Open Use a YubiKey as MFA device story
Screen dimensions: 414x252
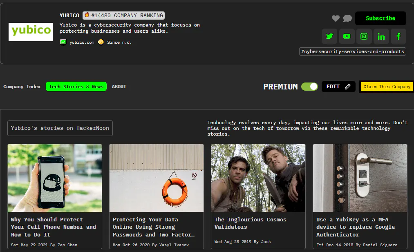click(x=356, y=227)
